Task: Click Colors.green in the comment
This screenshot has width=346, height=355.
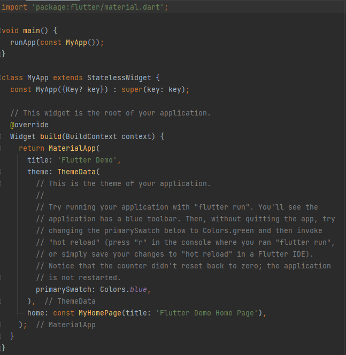Action: (228, 231)
